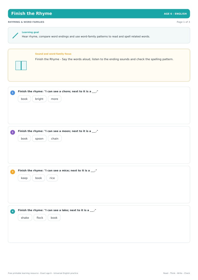Image resolution: width=198 pixels, height=280 pixels.
Task: Click the 'Finish the Rhyme' header title
Action: click(x=32, y=13)
